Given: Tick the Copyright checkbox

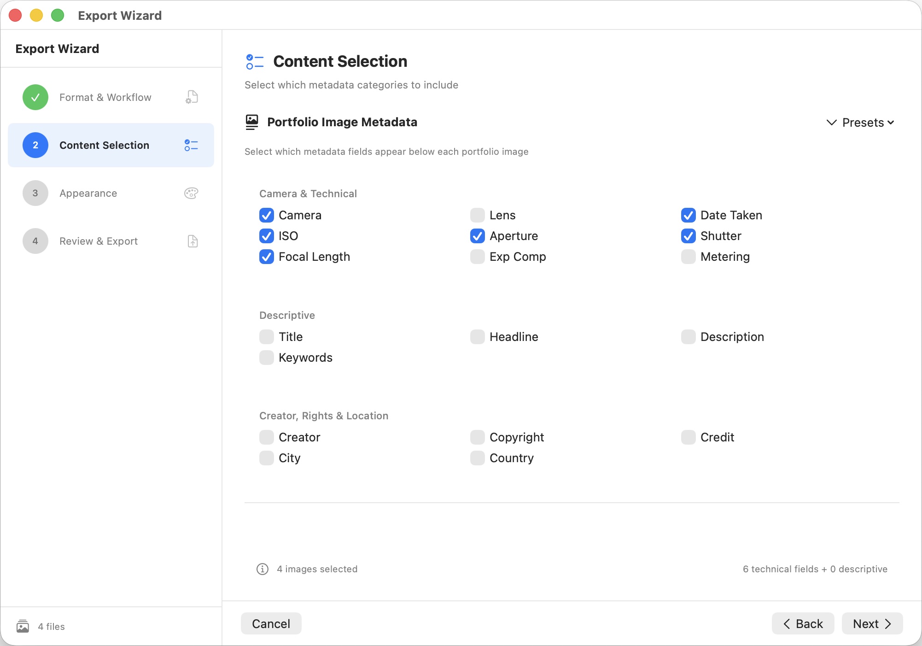Looking at the screenshot, I should (478, 437).
